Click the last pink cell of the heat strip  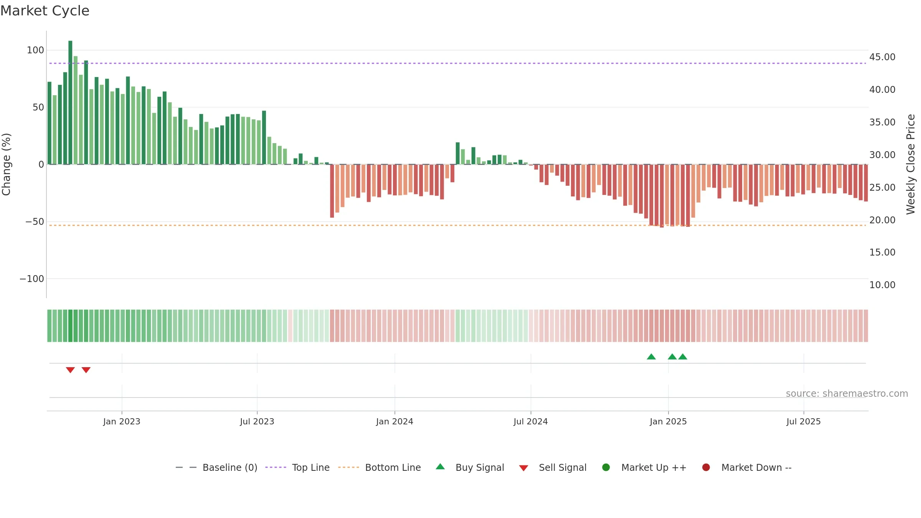click(x=866, y=326)
